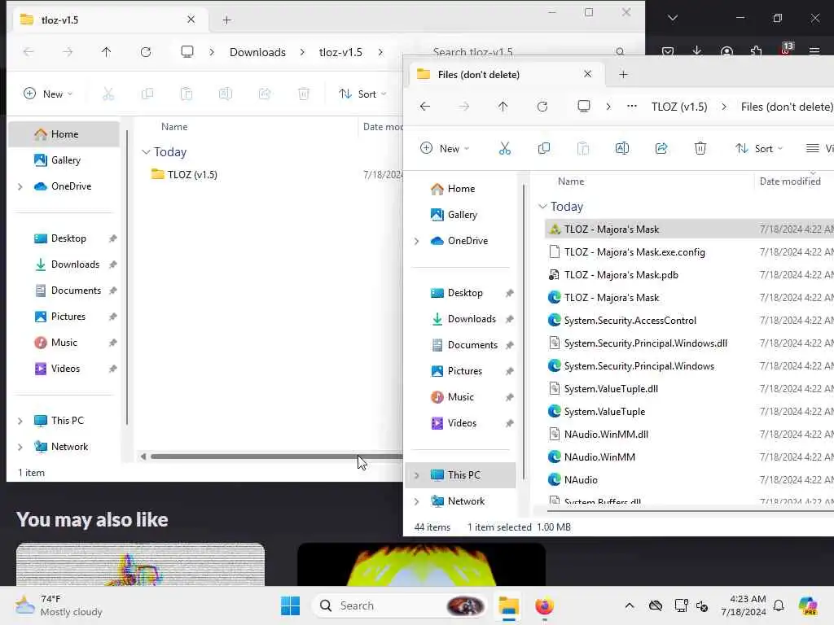Click the taskbar Search box

tap(399, 605)
